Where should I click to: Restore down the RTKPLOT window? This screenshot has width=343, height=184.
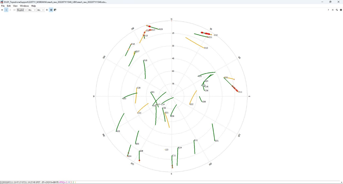pyautogui.click(x=330, y=2)
